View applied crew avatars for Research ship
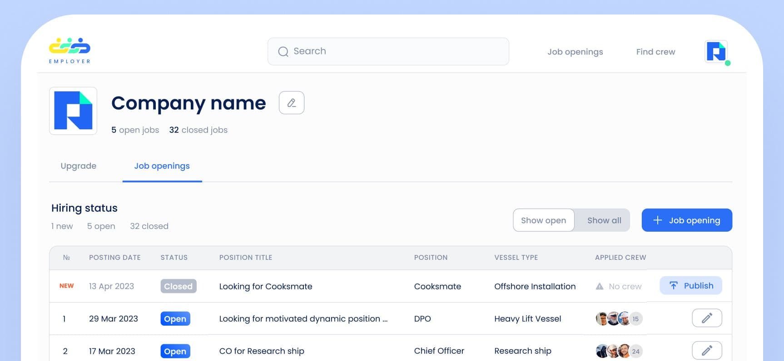 618,351
